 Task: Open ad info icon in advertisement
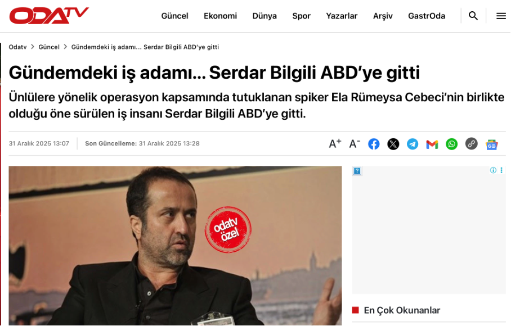(493, 170)
